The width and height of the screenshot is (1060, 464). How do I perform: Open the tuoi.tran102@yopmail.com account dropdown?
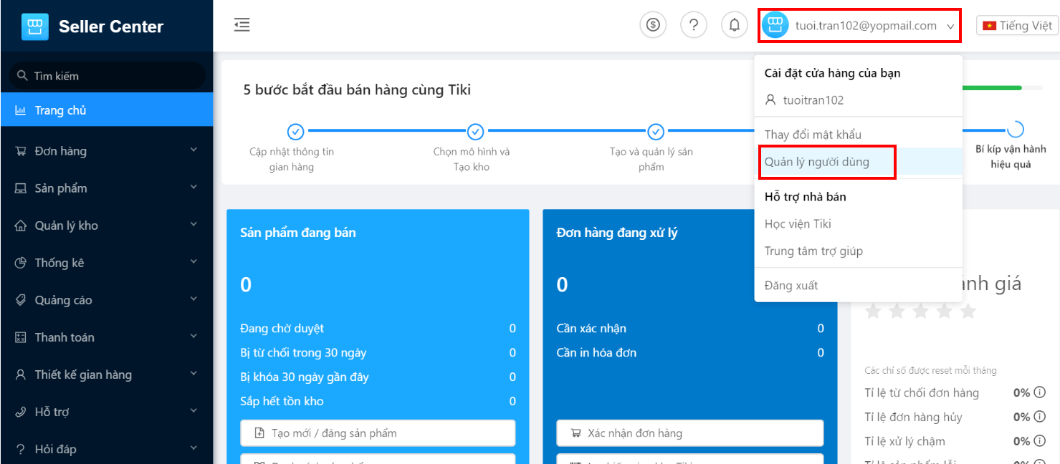coord(859,26)
